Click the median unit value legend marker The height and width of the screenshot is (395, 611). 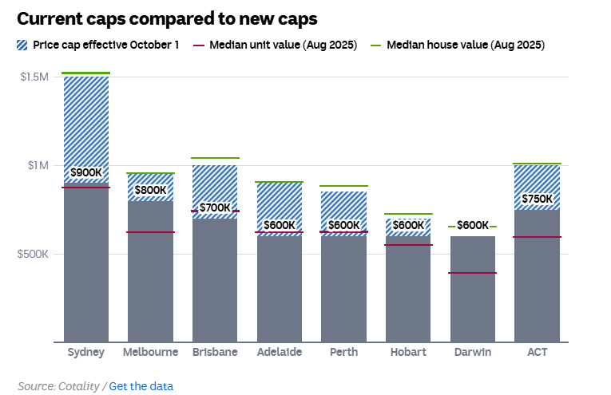click(199, 45)
